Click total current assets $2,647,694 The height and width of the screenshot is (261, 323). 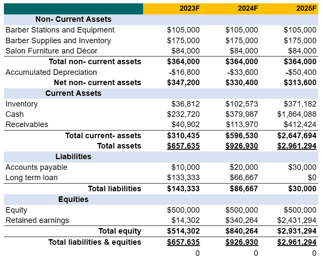[x=297, y=136]
